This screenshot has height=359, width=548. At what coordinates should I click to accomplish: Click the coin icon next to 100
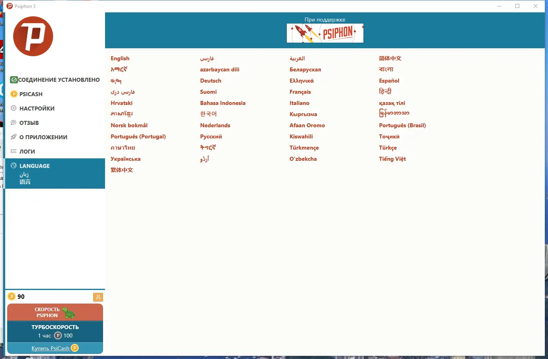[x=58, y=335]
